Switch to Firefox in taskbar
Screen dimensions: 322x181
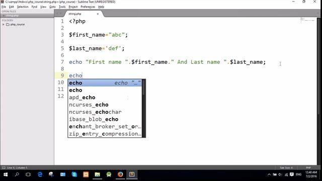120,174
